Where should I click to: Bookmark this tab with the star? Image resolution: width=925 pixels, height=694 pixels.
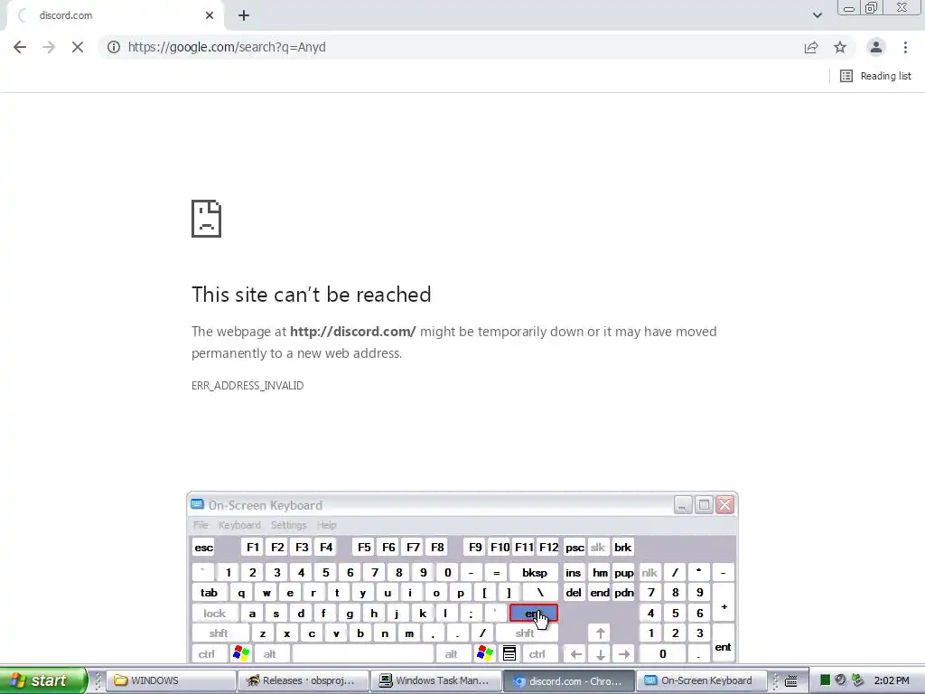coord(840,47)
